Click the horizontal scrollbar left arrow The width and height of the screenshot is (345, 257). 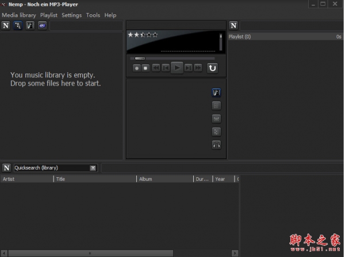pyautogui.click(x=4, y=253)
